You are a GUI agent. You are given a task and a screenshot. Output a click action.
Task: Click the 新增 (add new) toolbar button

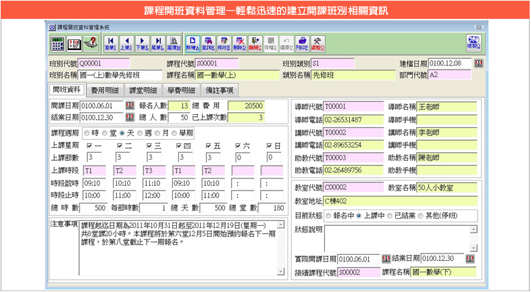(x=193, y=43)
